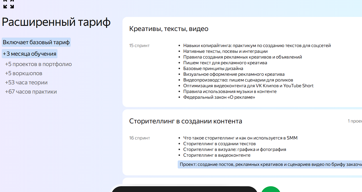Click the highlighted 'Проект: создание постов' line
Screen dimensions: 362x192
coord(270,164)
